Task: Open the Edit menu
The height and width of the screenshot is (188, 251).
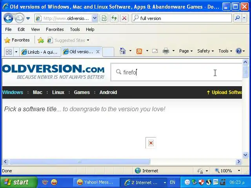Action: tap(21, 29)
